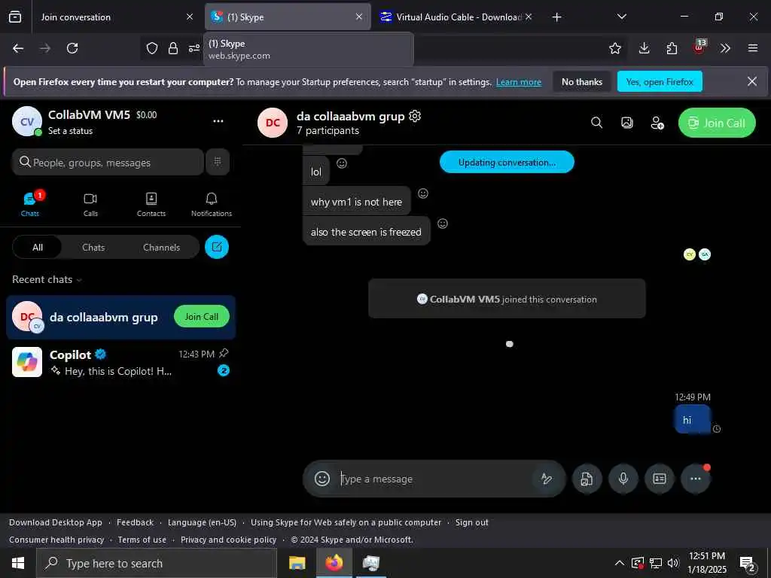This screenshot has height=578, width=771.
Task: Open the taskbar volume speaker icon
Action: pos(673,563)
